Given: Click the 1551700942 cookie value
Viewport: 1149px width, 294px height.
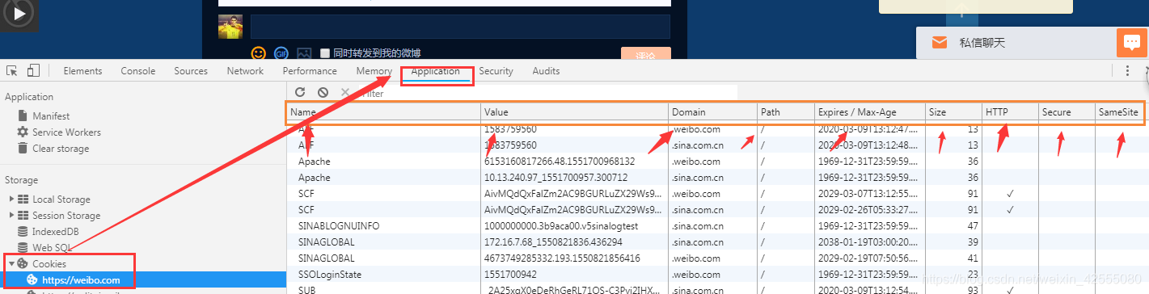Looking at the screenshot, I should coord(510,275).
